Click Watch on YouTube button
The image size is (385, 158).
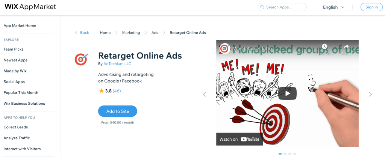point(239,139)
